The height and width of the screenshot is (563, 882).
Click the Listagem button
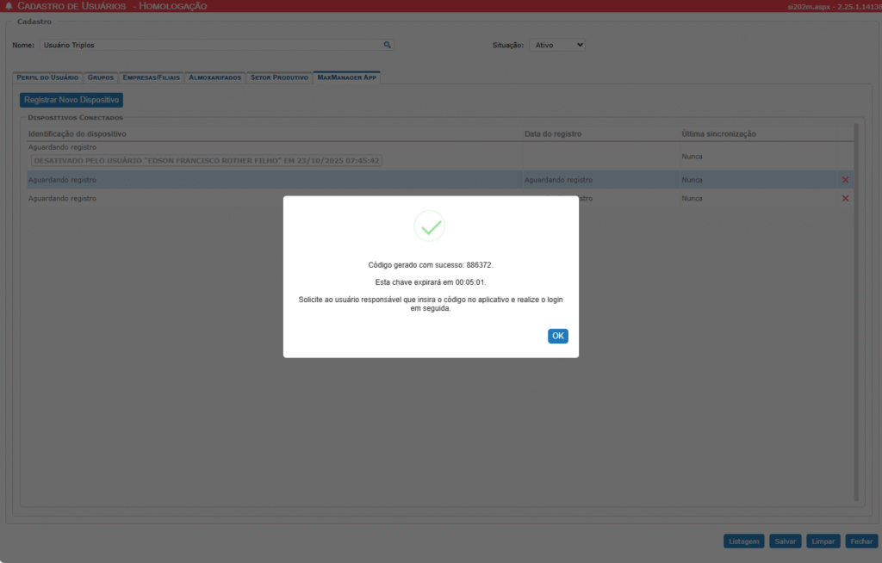pos(744,541)
